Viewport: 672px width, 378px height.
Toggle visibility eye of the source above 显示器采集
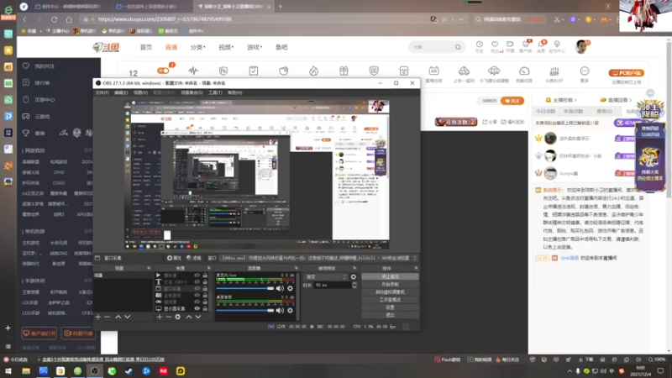(197, 302)
